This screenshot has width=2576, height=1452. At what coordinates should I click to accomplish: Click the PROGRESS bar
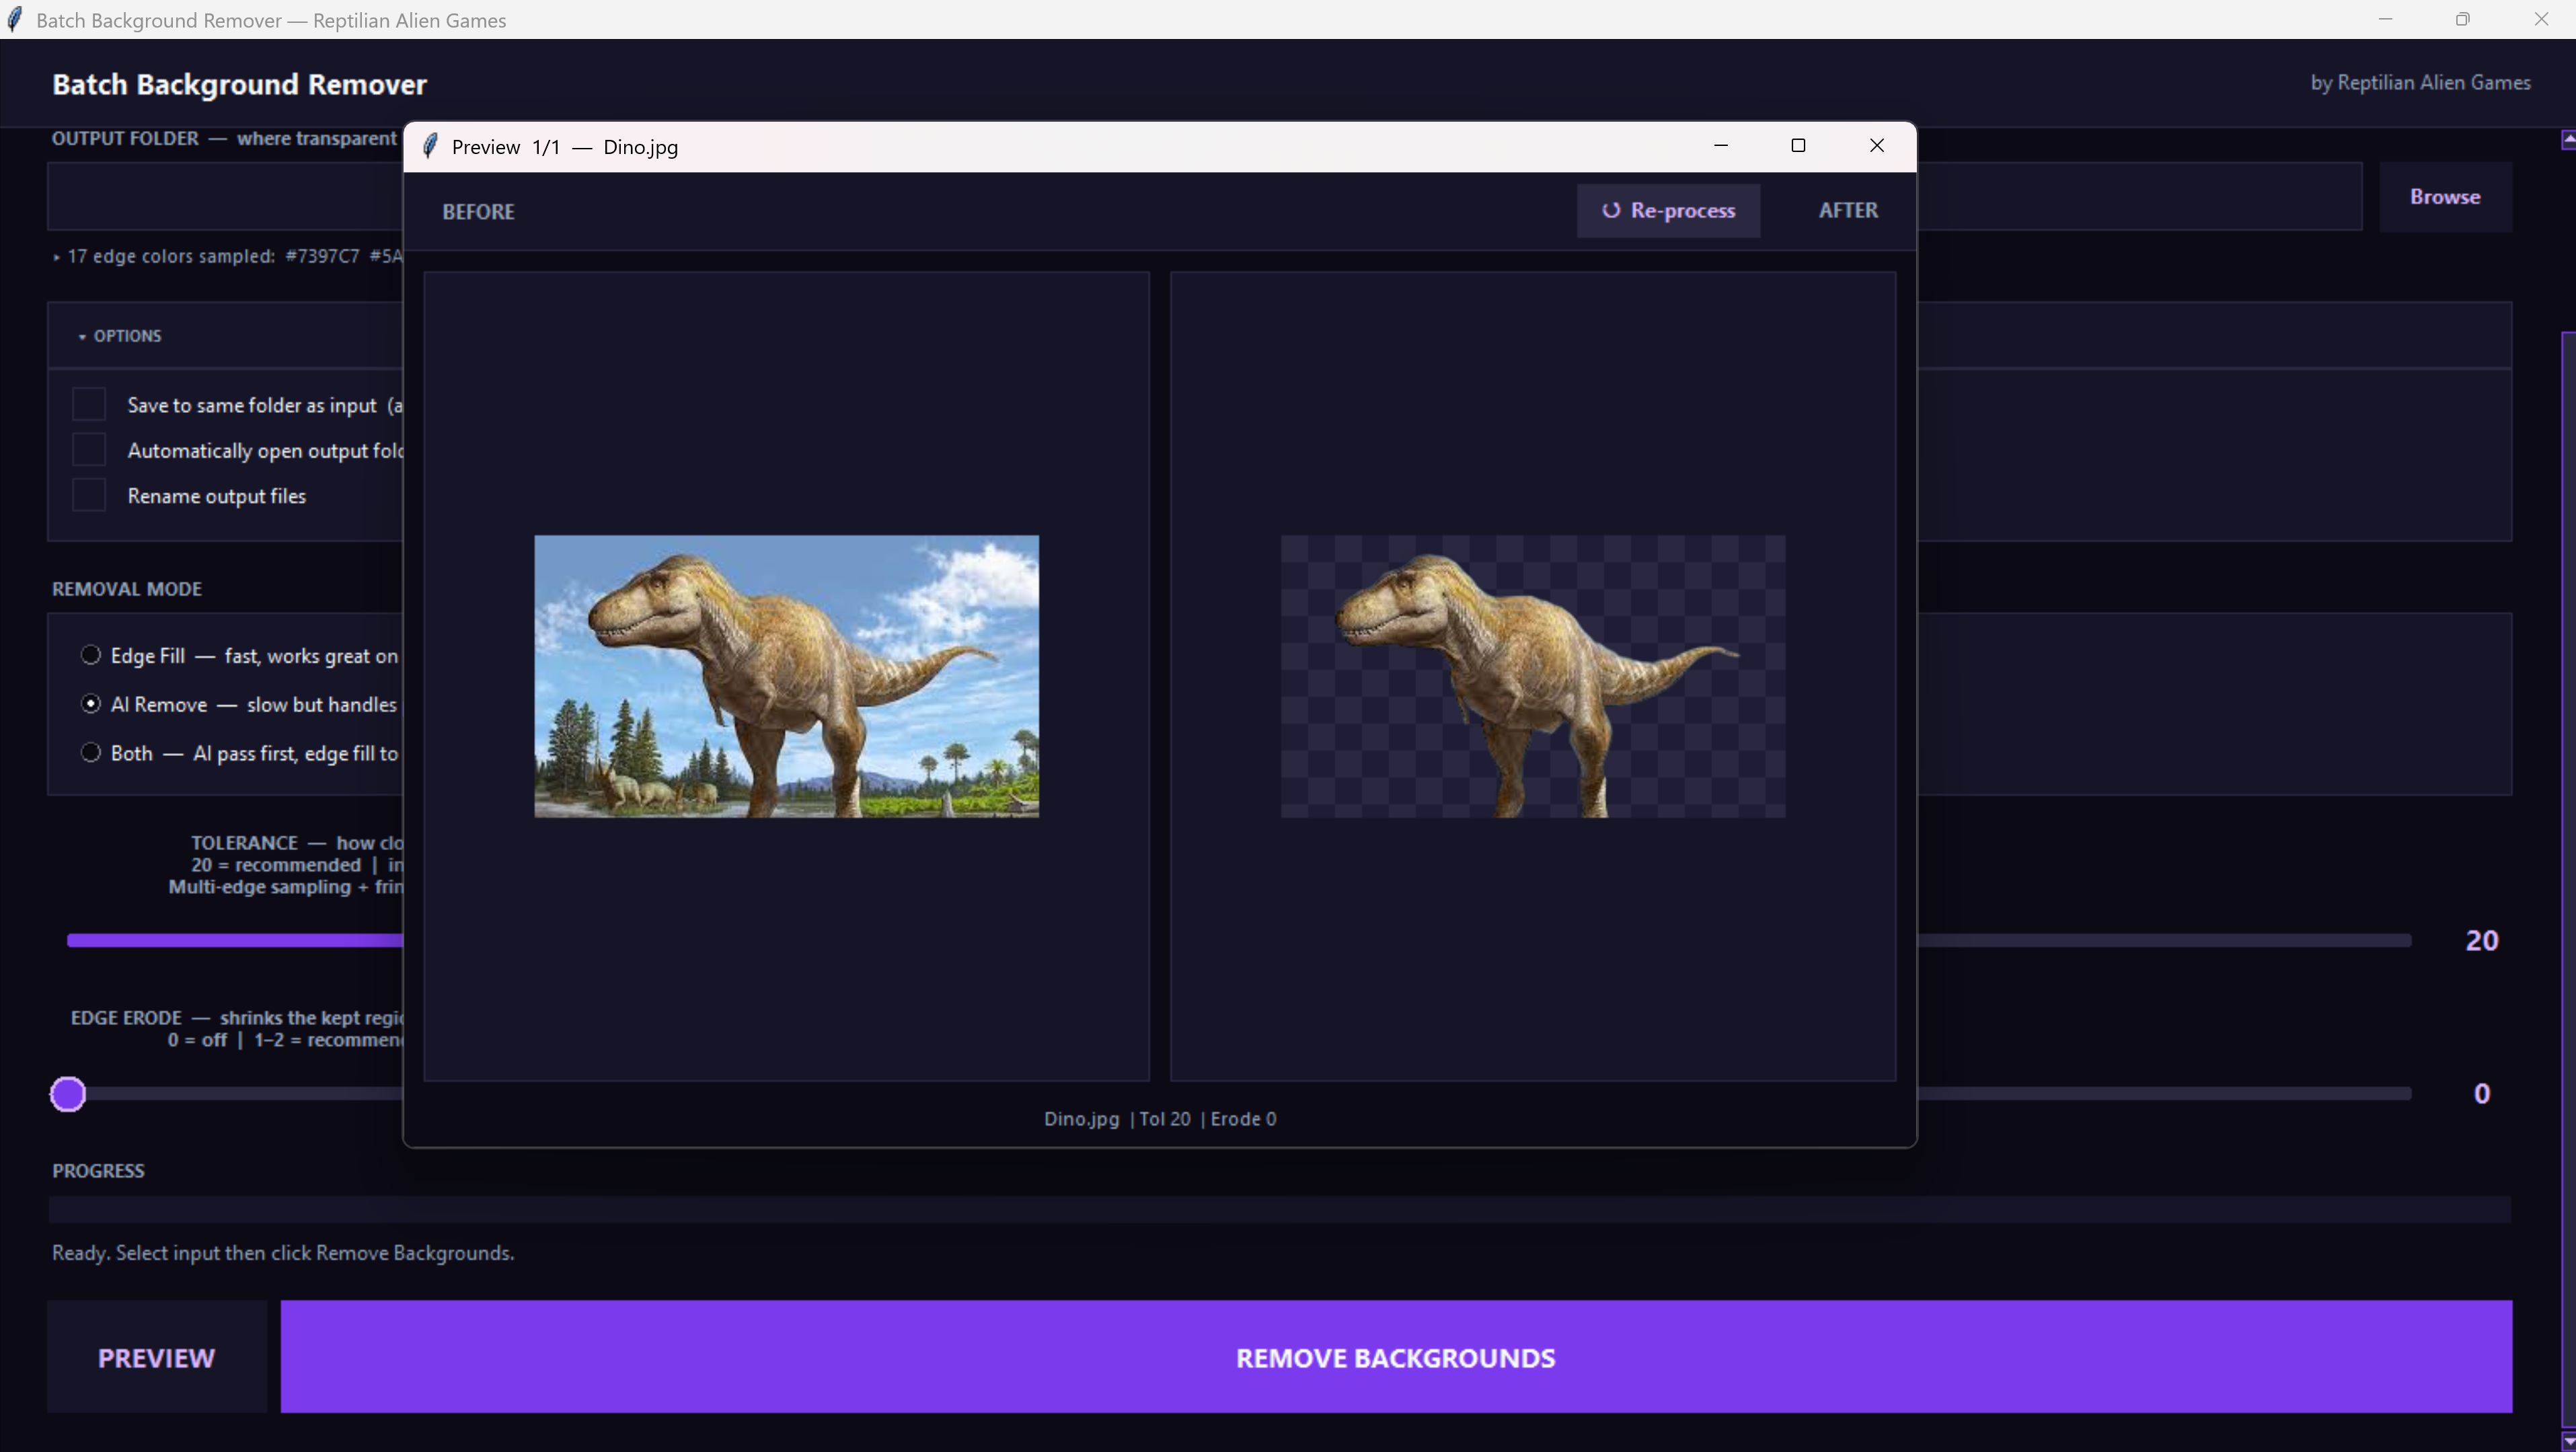tap(1280, 1209)
